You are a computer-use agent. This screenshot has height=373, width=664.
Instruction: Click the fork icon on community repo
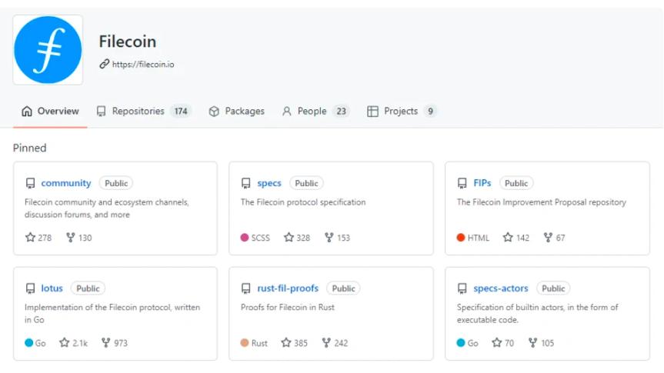click(x=71, y=238)
